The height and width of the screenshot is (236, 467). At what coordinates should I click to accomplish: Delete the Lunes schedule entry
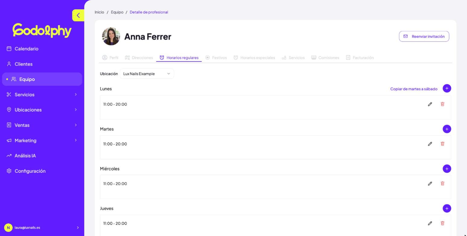coord(443,104)
